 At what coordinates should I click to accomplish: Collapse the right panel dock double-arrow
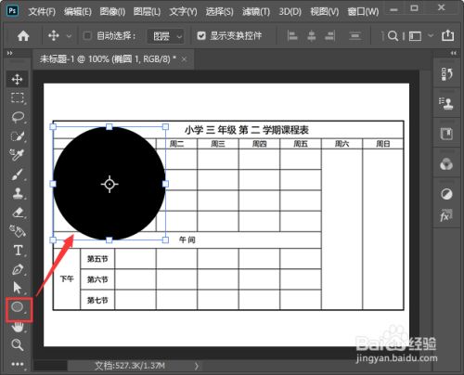(x=453, y=53)
